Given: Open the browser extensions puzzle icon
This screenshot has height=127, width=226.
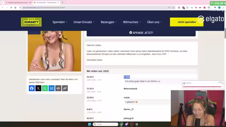Looking at the screenshot, I should (209, 7).
